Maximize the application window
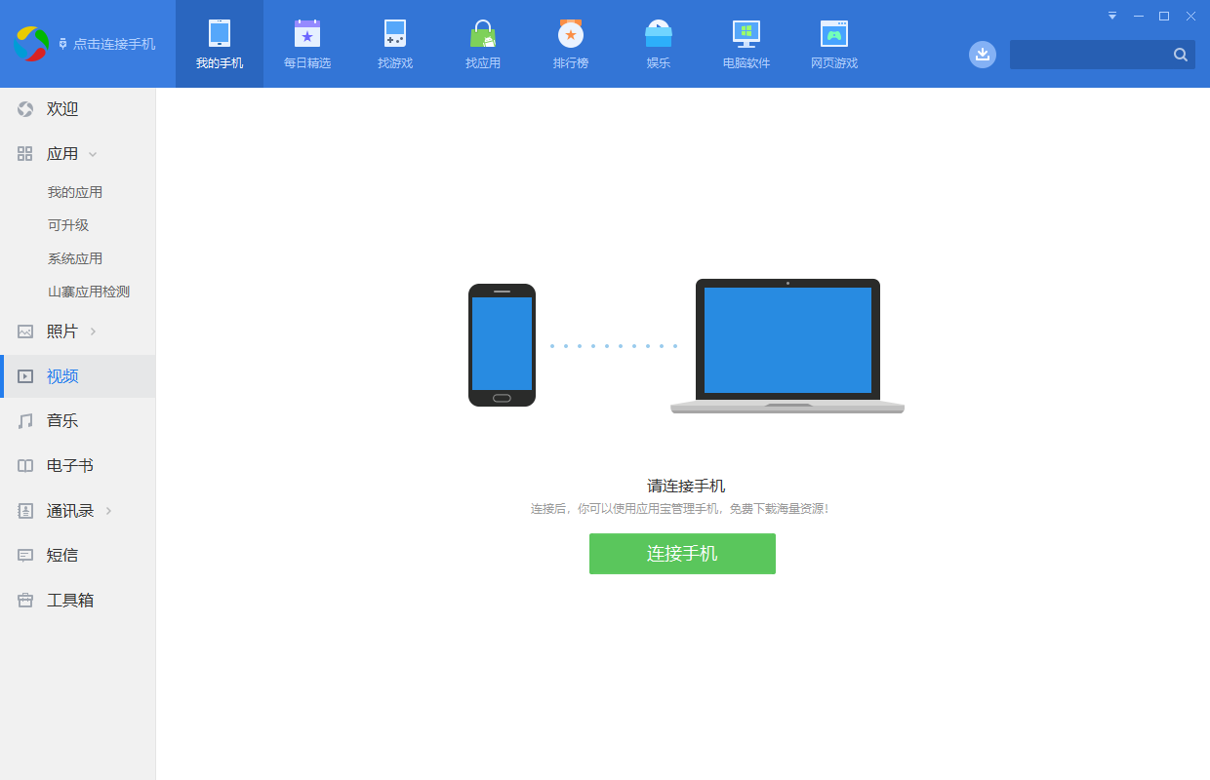Viewport: 1210px width, 780px height. pos(1164,16)
